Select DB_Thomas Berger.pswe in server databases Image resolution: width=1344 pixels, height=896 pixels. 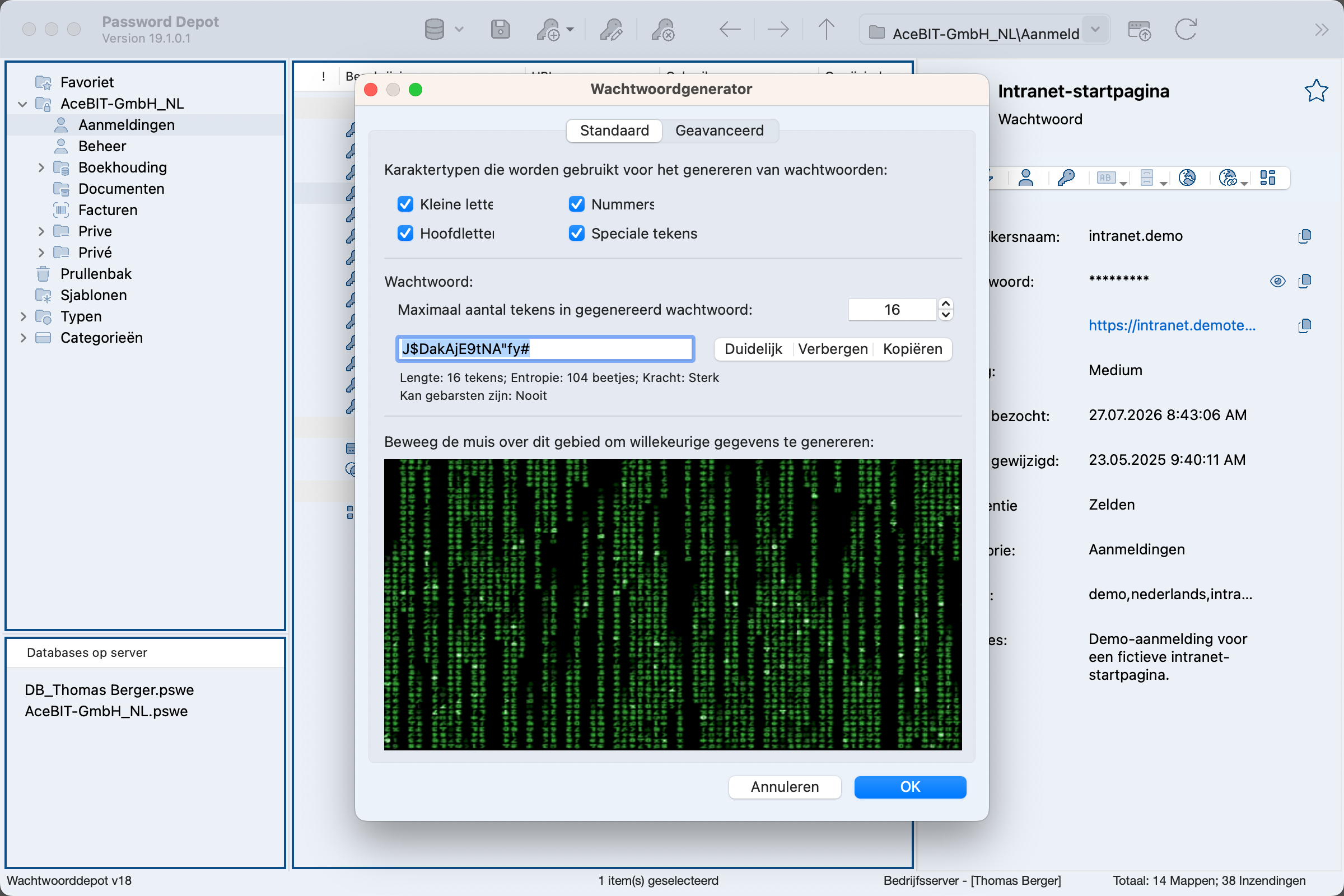click(109, 690)
